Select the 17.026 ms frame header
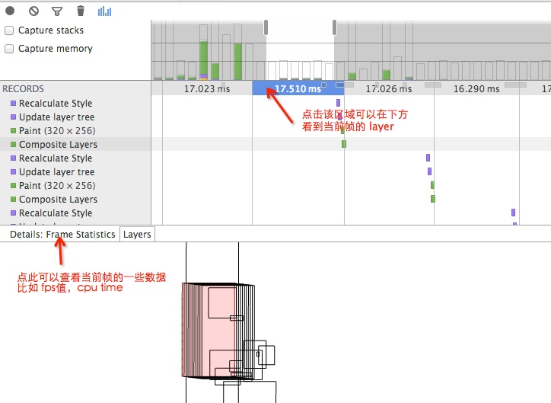The width and height of the screenshot is (551, 403). pyautogui.click(x=389, y=88)
